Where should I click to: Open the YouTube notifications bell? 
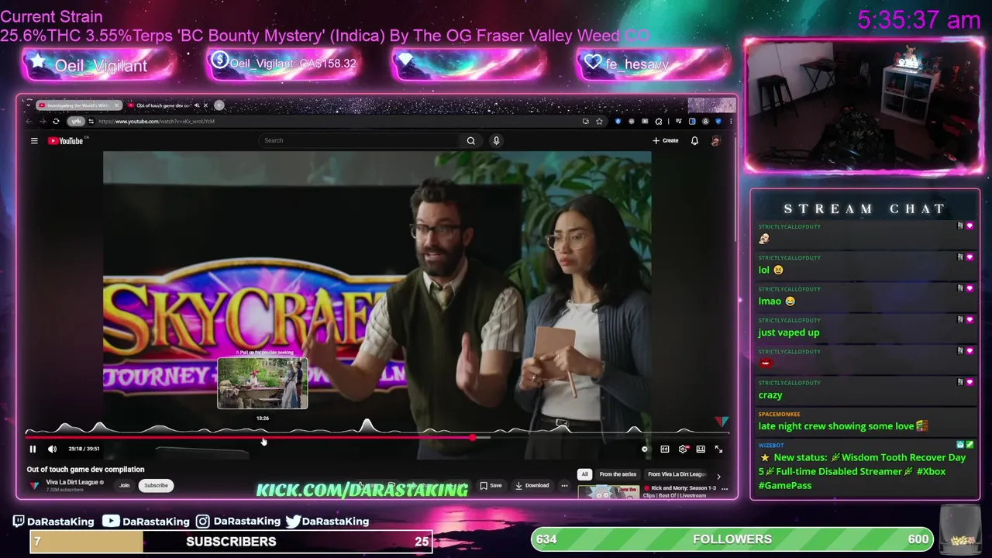tap(694, 140)
